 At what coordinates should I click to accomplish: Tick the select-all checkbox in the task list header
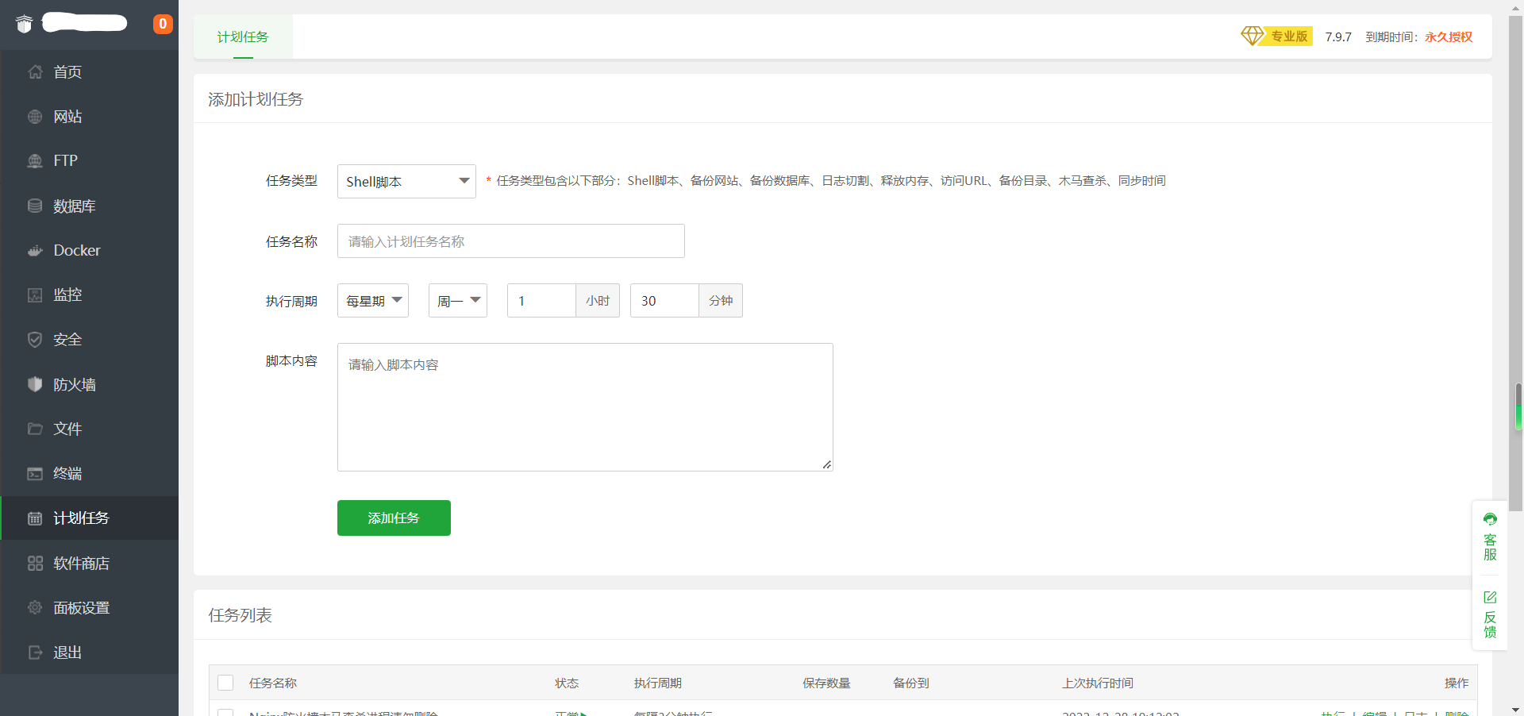(225, 683)
